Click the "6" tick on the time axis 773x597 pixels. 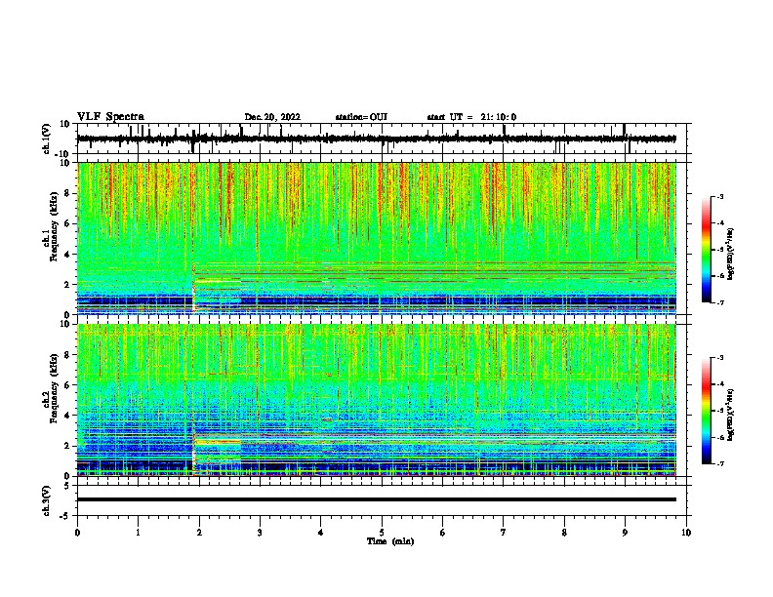pos(442,533)
